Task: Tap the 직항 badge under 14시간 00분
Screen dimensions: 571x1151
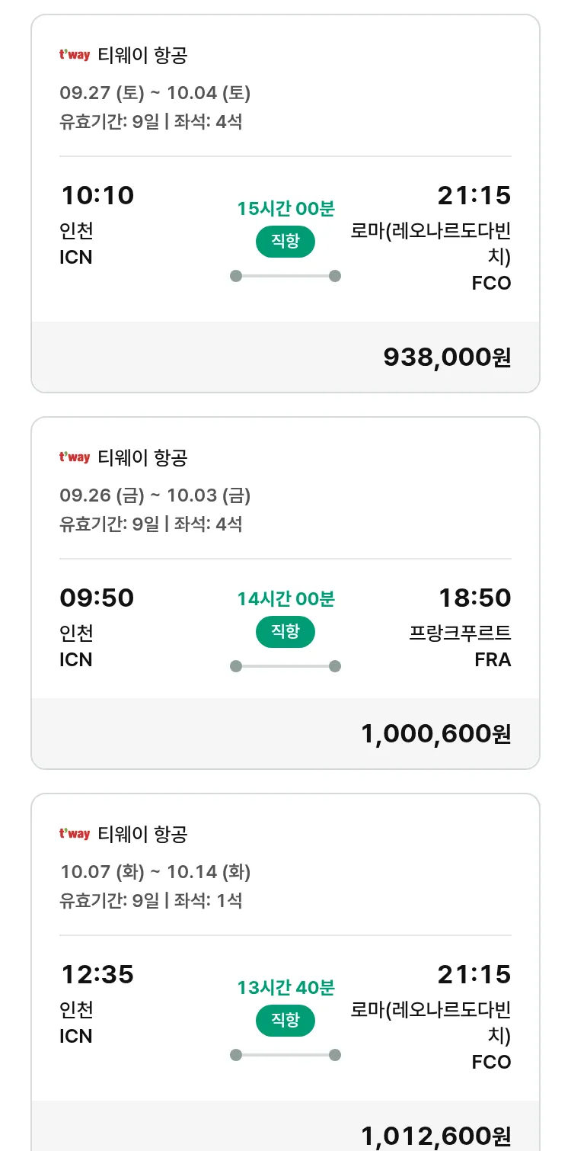Action: 285,632
